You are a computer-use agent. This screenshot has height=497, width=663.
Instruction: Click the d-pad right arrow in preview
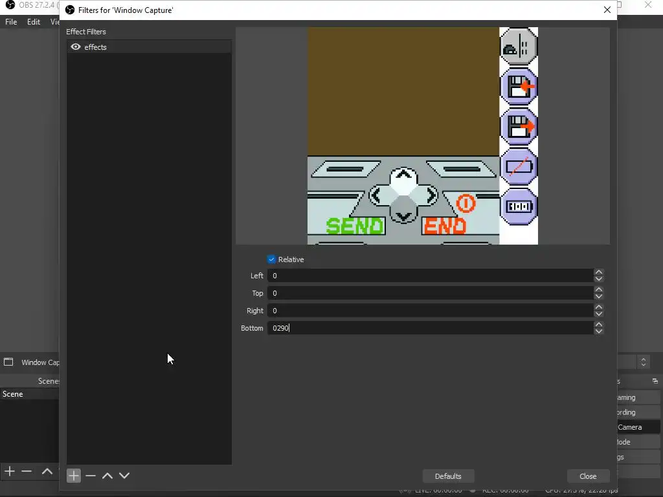point(431,195)
